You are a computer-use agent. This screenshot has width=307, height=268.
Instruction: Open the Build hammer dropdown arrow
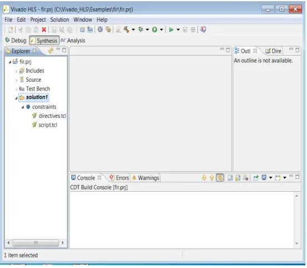click(x=133, y=30)
